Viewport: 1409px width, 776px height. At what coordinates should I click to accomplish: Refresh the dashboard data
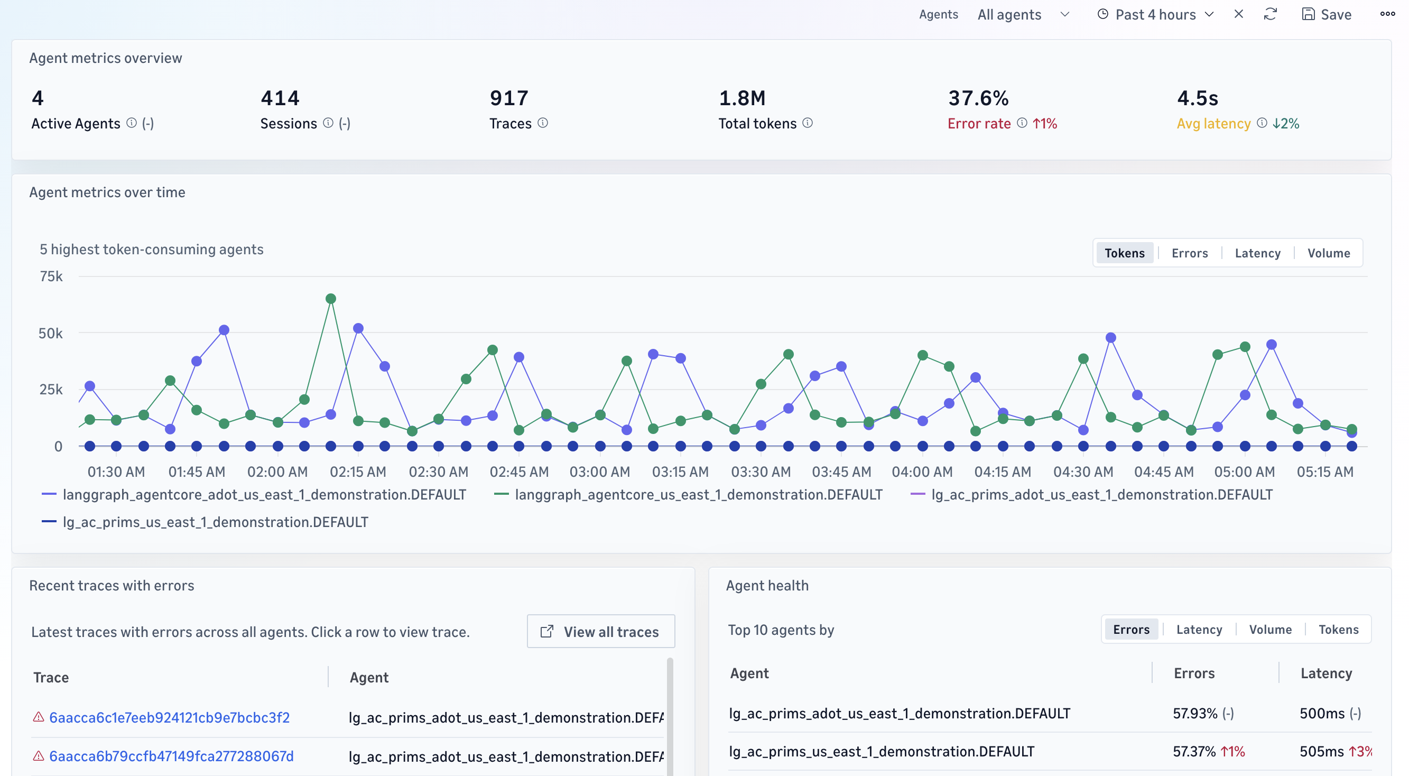[x=1270, y=14]
